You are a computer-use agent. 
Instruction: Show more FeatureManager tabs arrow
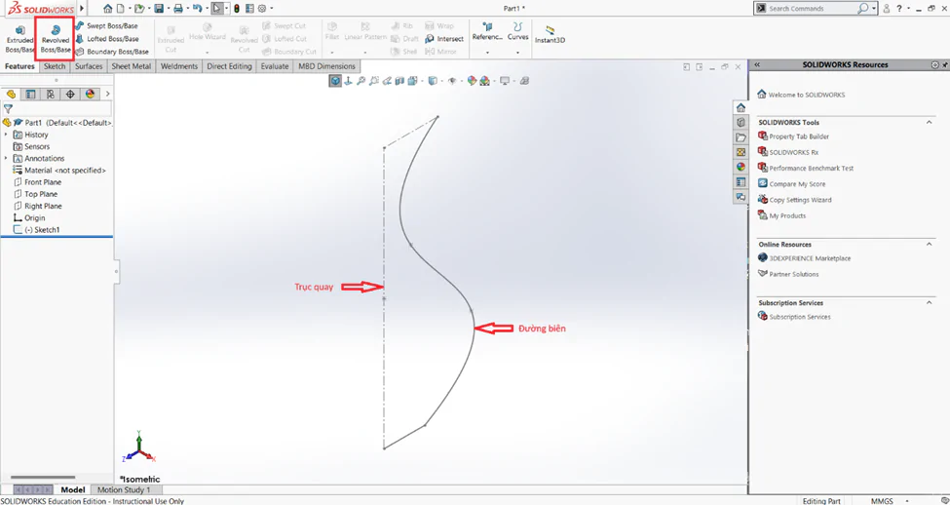[108, 94]
